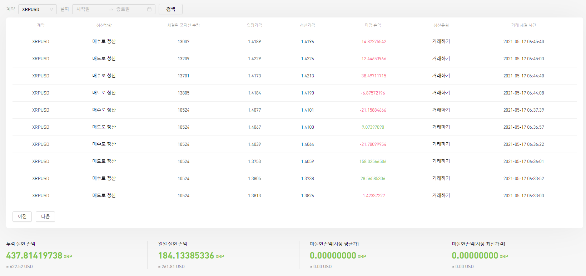Click the 청산유형 column header
586x276 pixels.
[x=441, y=25]
